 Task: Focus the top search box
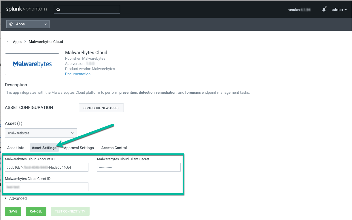point(87,10)
